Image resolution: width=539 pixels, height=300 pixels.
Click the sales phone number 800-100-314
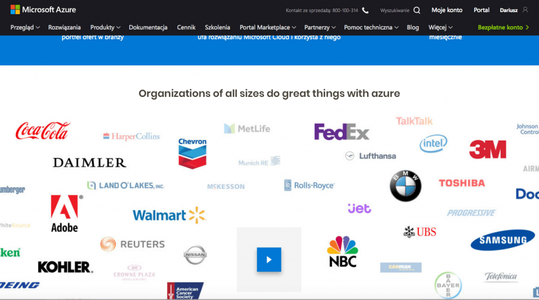click(x=345, y=11)
